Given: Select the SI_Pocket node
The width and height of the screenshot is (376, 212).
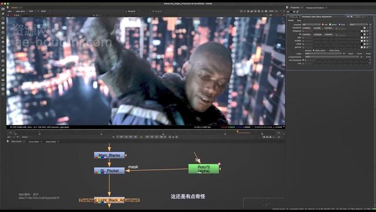Looking at the screenshot, I should point(109,171).
